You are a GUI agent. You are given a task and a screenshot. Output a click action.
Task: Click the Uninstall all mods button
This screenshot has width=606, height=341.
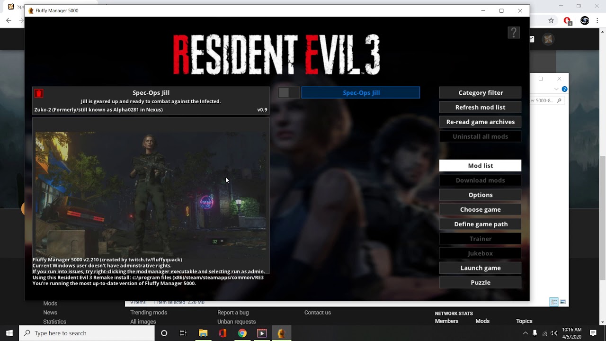pos(480,136)
